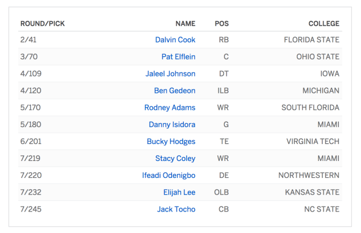Click the VIRGINIA TECH college cell
Image resolution: width=361 pixels, height=233 pixels.
tap(312, 141)
